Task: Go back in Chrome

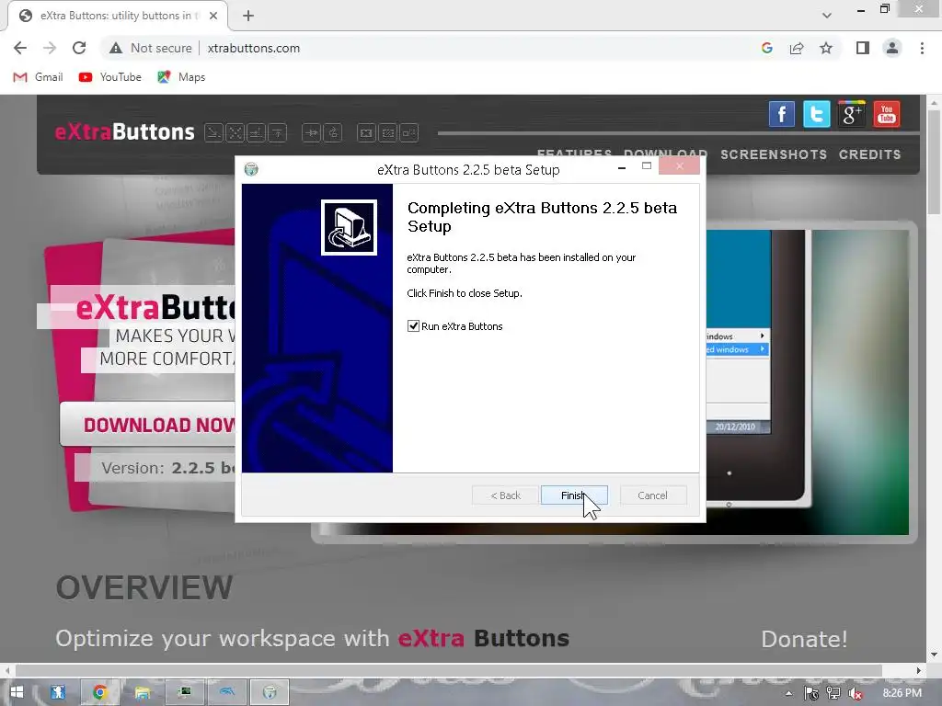Action: tap(20, 48)
